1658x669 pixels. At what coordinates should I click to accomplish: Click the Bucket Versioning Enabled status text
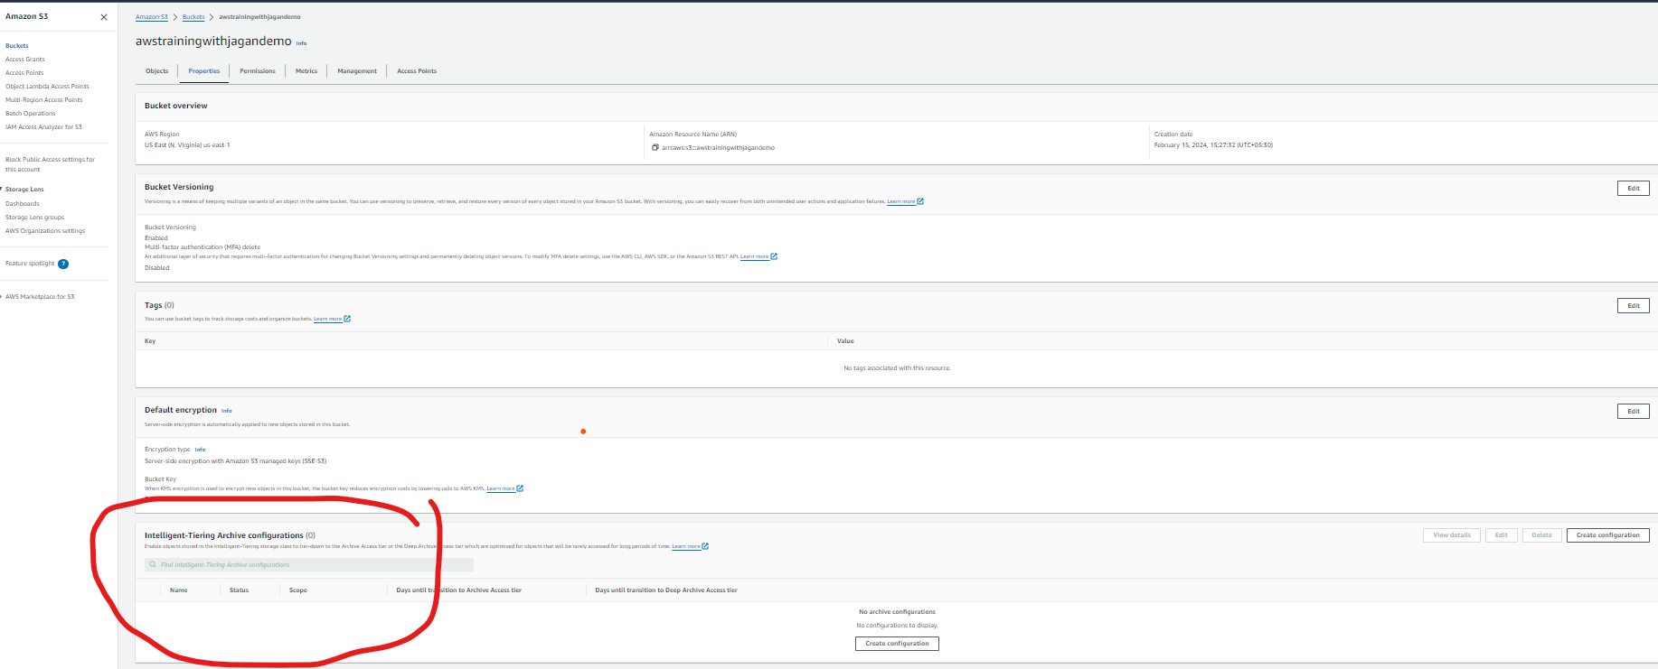click(156, 238)
